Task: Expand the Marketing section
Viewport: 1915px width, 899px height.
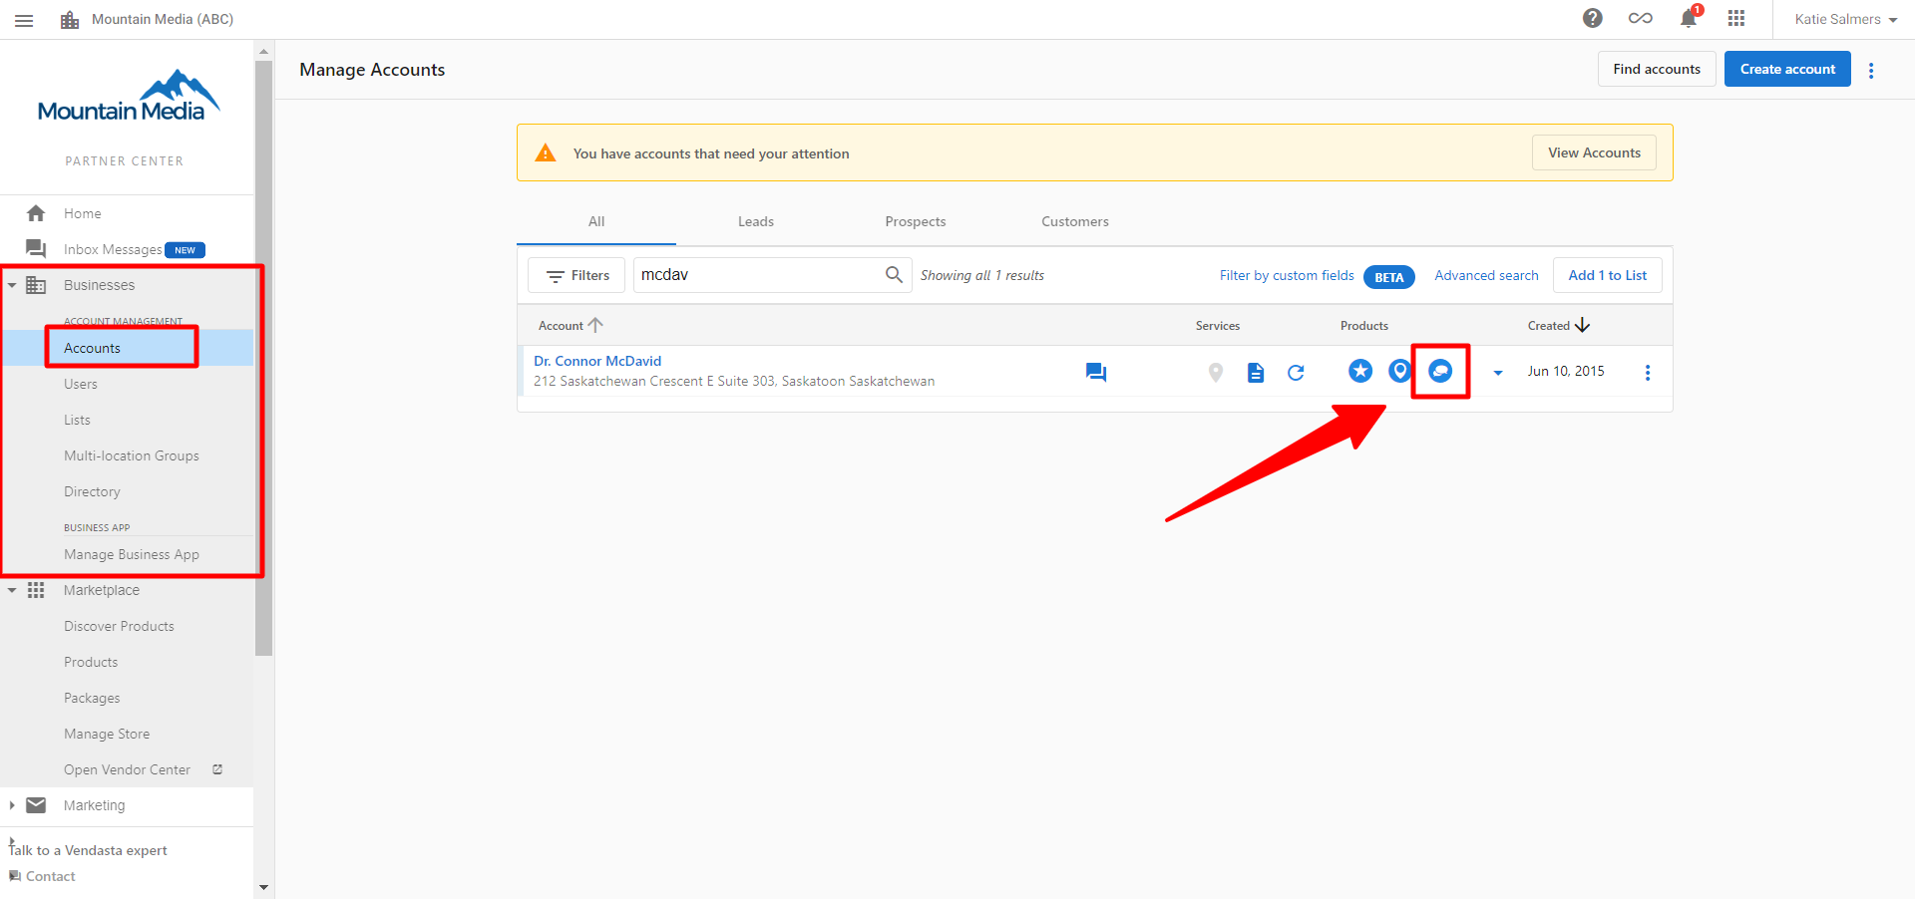Action: click(12, 805)
